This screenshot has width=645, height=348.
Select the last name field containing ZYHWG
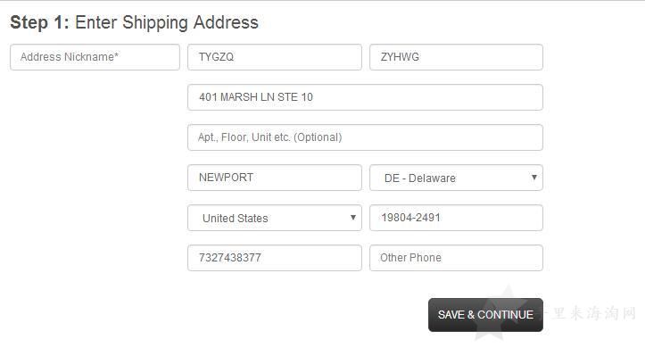coord(456,57)
